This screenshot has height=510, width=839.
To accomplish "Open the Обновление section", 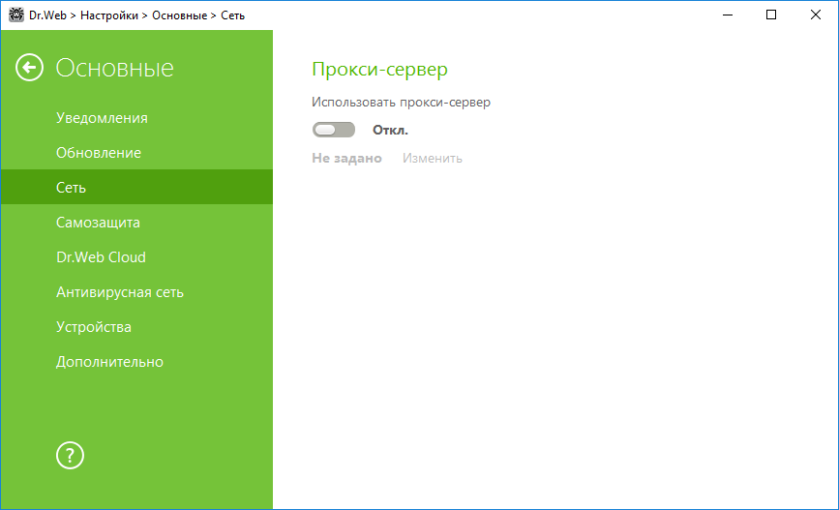I will pyautogui.click(x=136, y=153).
